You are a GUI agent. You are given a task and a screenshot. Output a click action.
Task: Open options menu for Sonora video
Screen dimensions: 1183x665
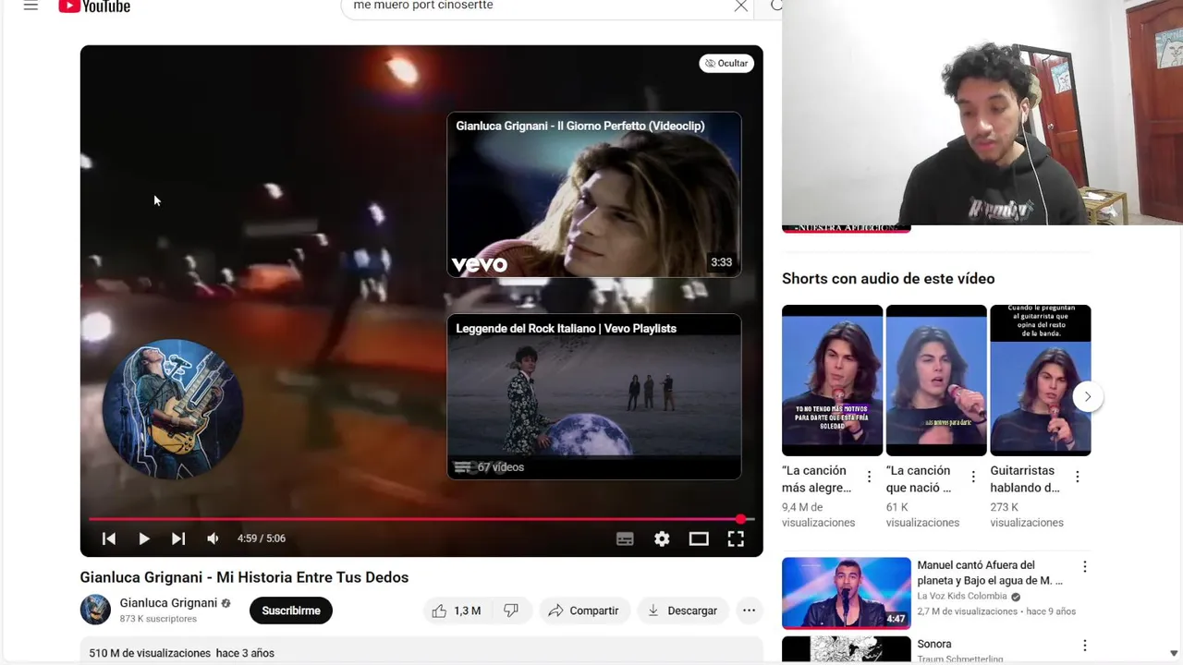pyautogui.click(x=1085, y=646)
